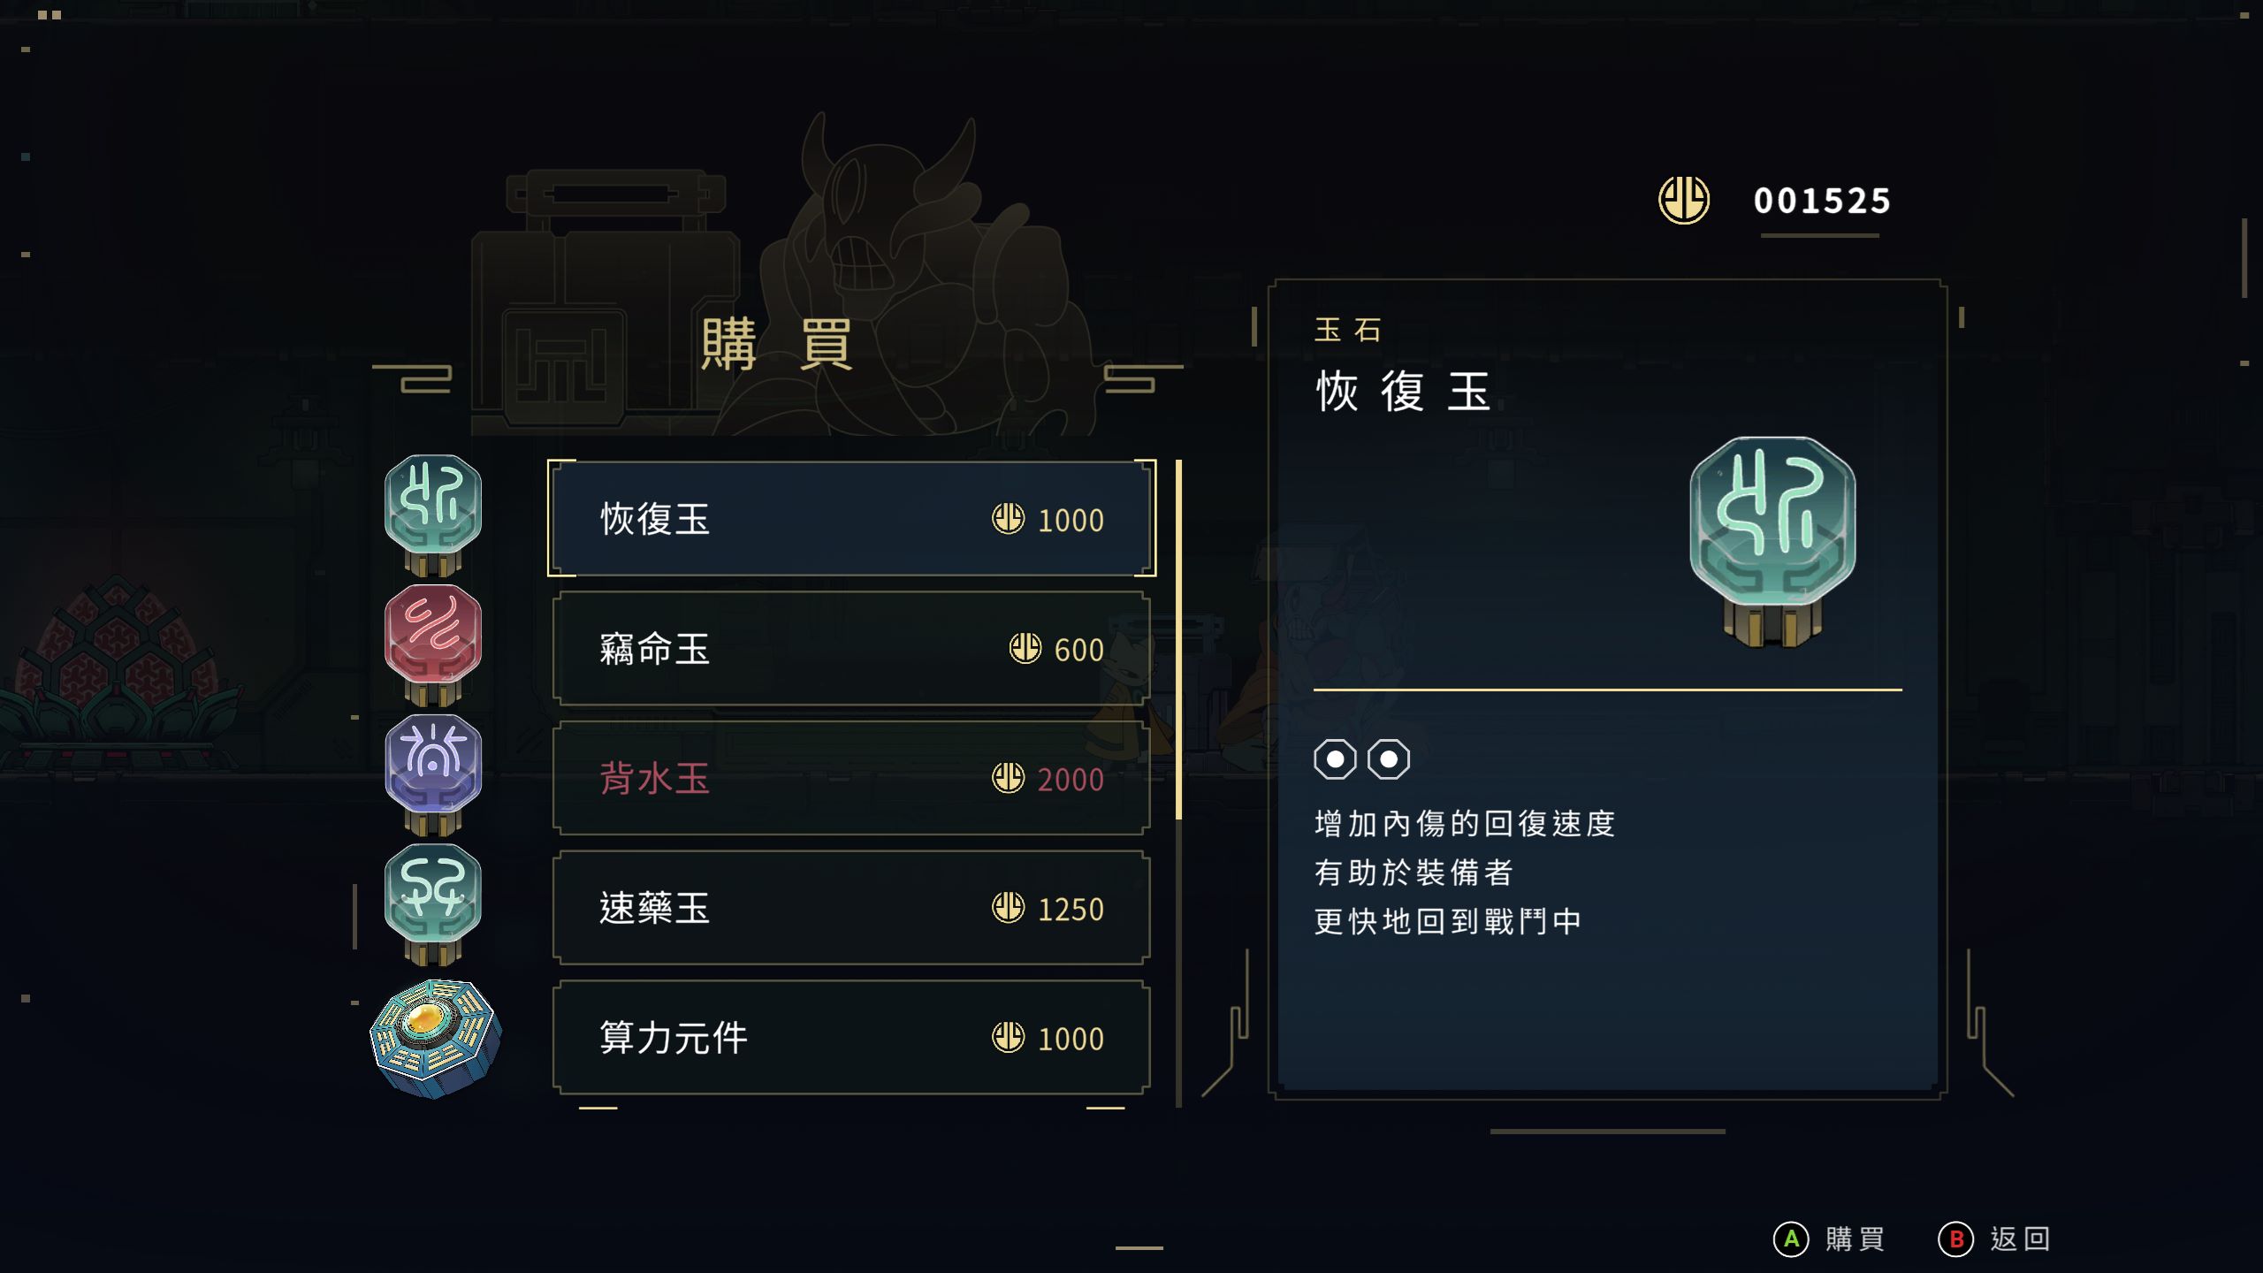Viewport: 2263px width, 1273px height.
Task: Click the red B button icon
Action: pyautogui.click(x=1956, y=1239)
